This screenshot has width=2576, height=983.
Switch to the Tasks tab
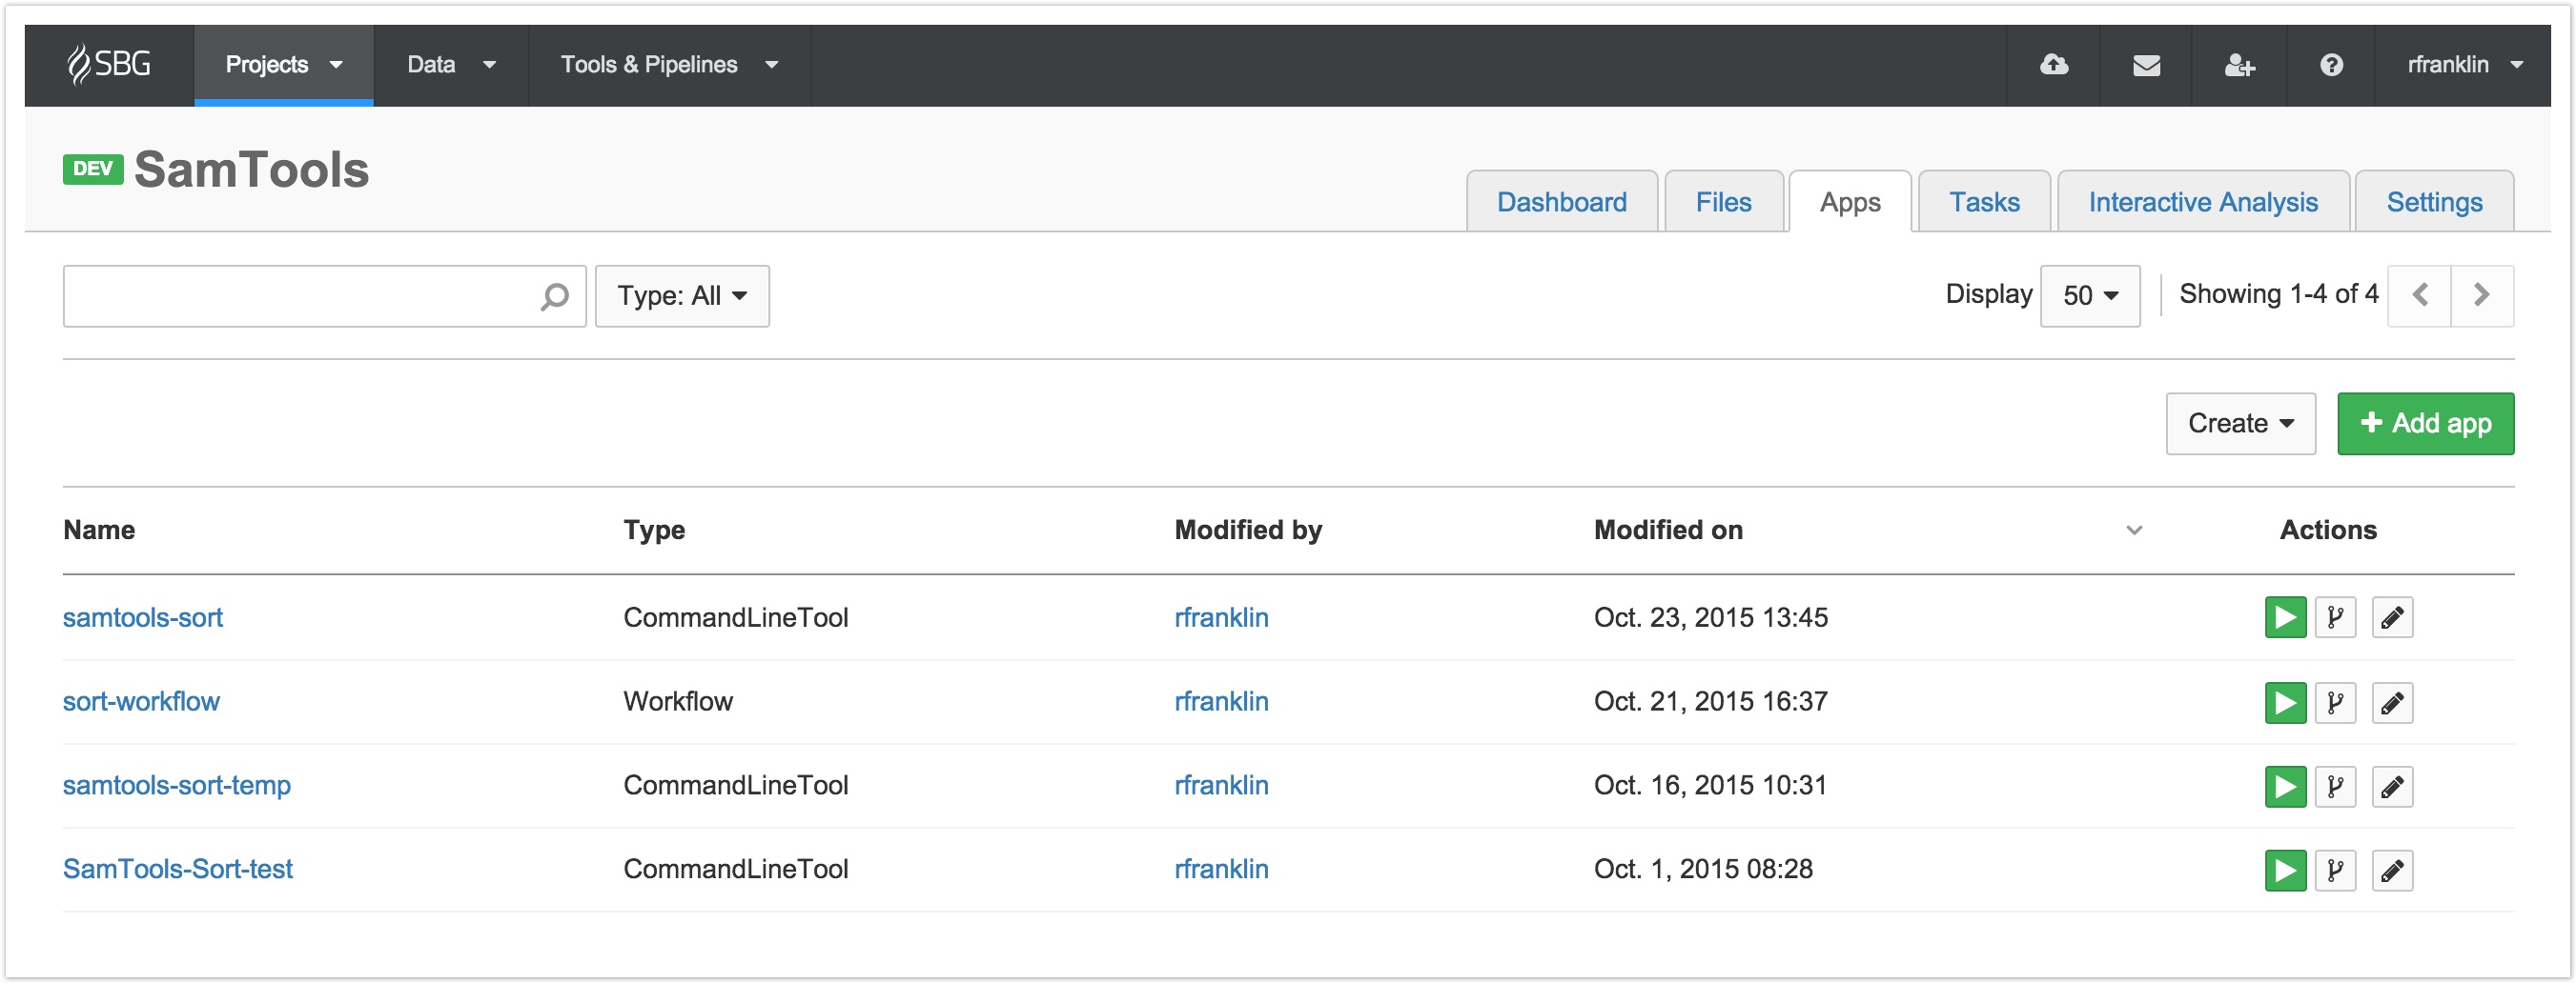1984,202
